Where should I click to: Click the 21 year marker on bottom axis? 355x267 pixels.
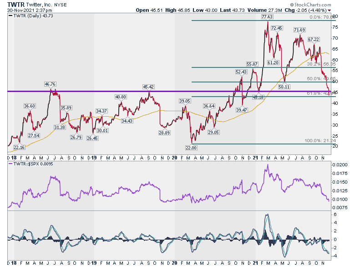[255, 263]
